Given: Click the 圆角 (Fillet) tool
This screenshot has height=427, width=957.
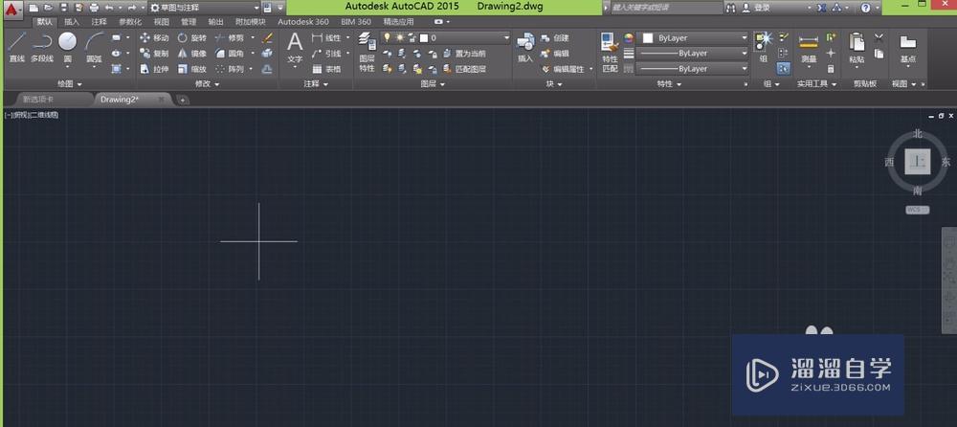Looking at the screenshot, I should (x=230, y=54).
